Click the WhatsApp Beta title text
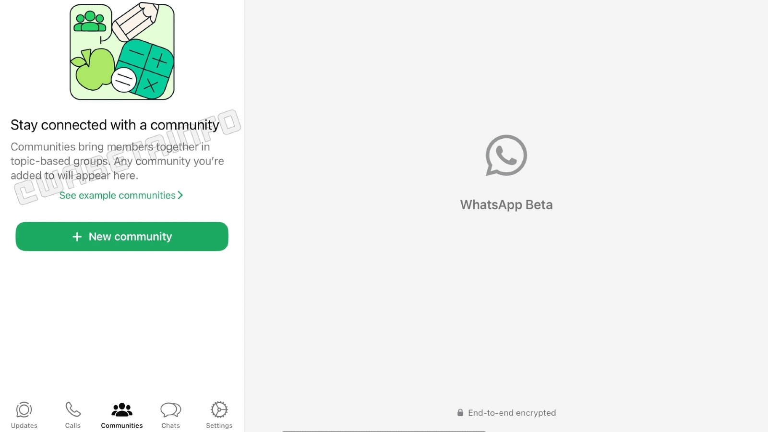768x432 pixels. [x=506, y=205]
